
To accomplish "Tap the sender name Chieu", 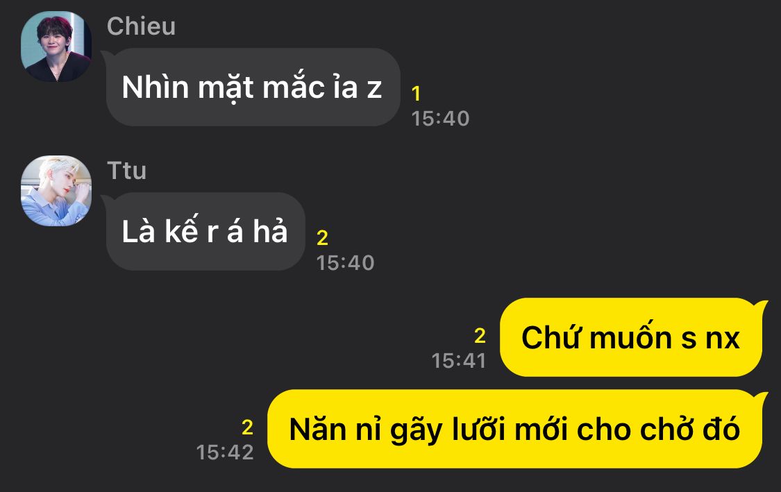I will point(141,26).
